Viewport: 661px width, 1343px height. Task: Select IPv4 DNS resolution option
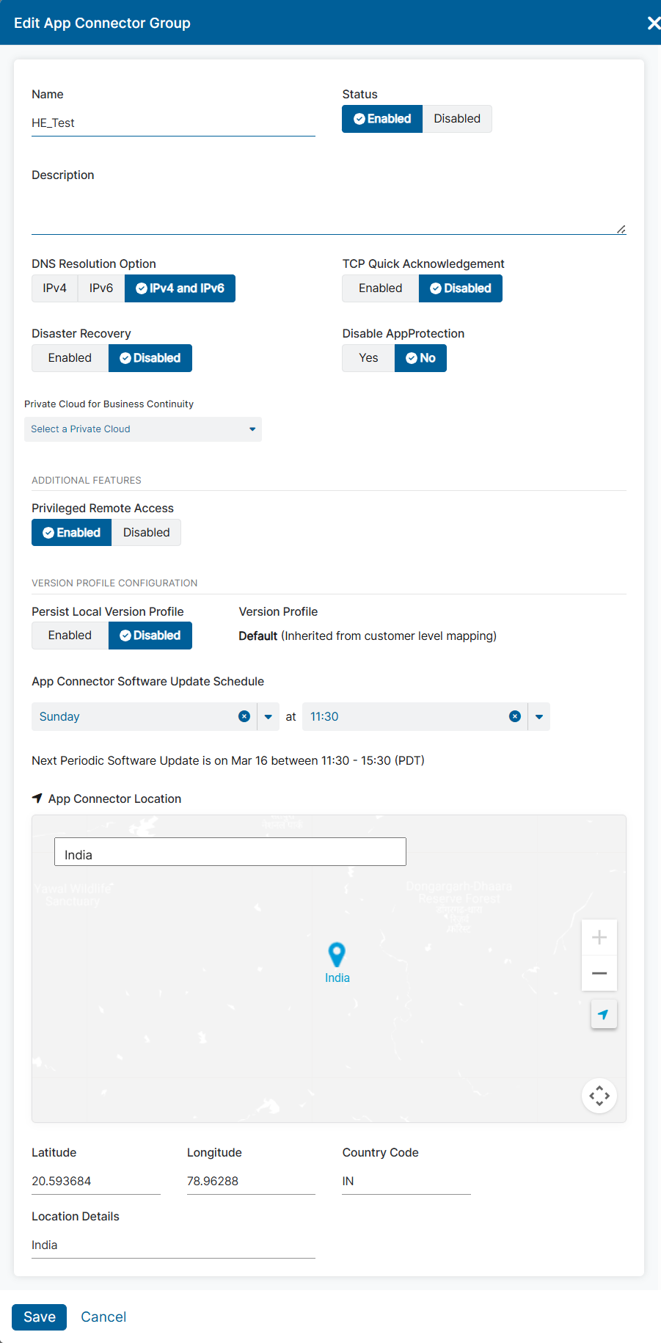coord(54,288)
